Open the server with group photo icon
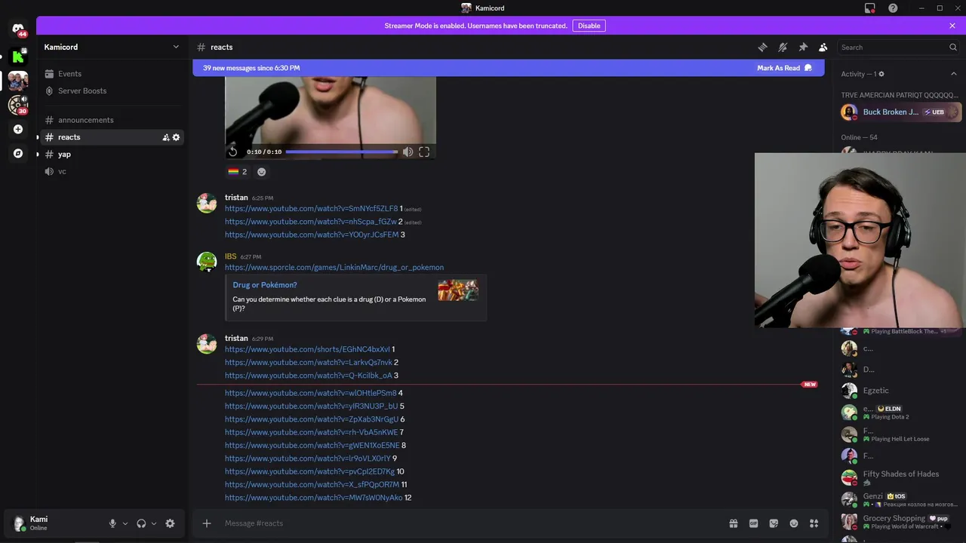The width and height of the screenshot is (966, 543). (18, 80)
